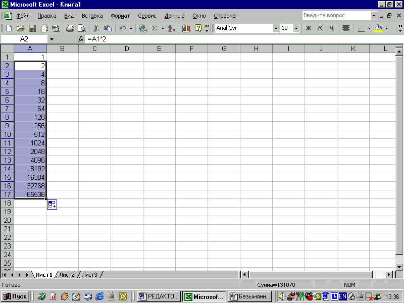Open Excel document icon in menu bar
404x303 pixels.
[8, 16]
